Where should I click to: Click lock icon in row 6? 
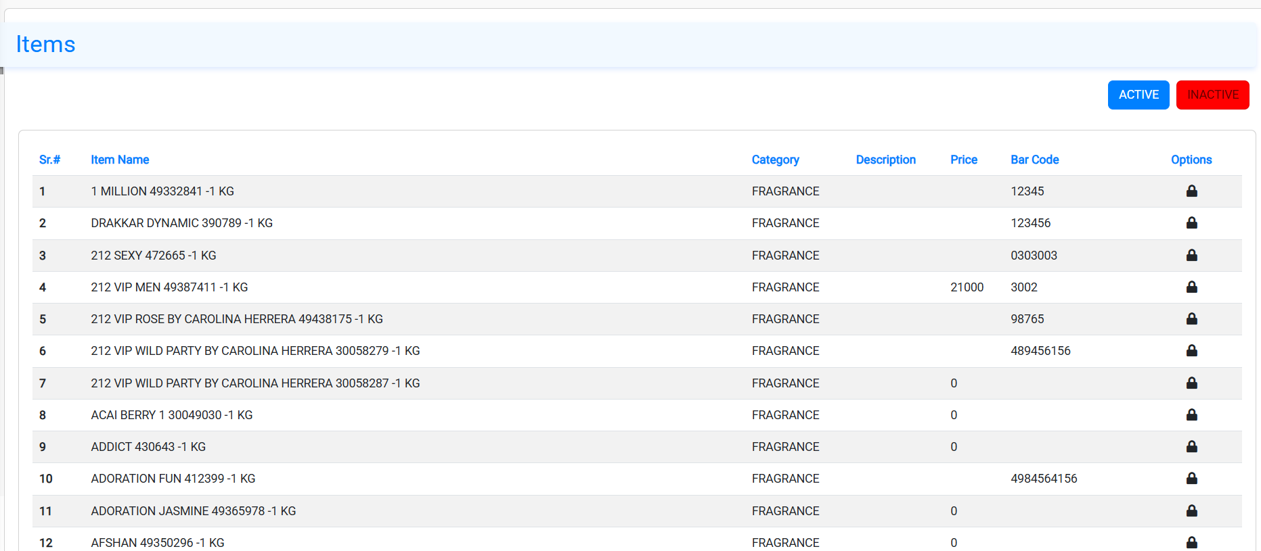tap(1191, 351)
